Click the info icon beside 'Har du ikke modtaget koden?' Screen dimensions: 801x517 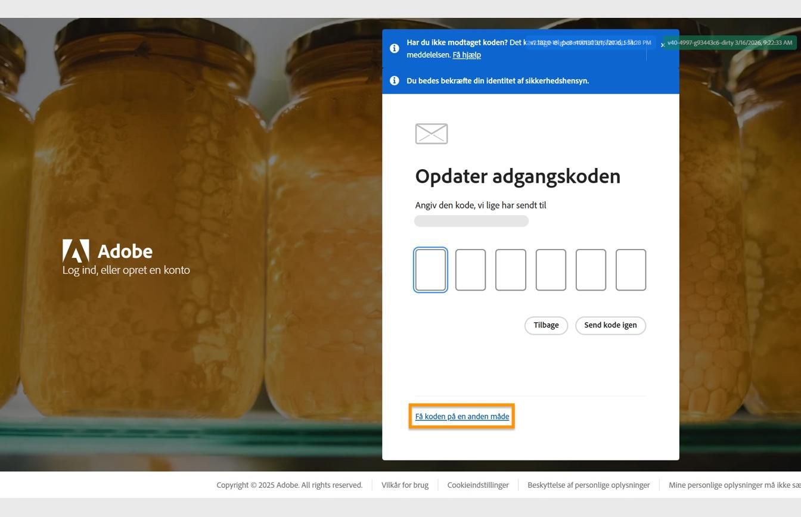coord(395,48)
